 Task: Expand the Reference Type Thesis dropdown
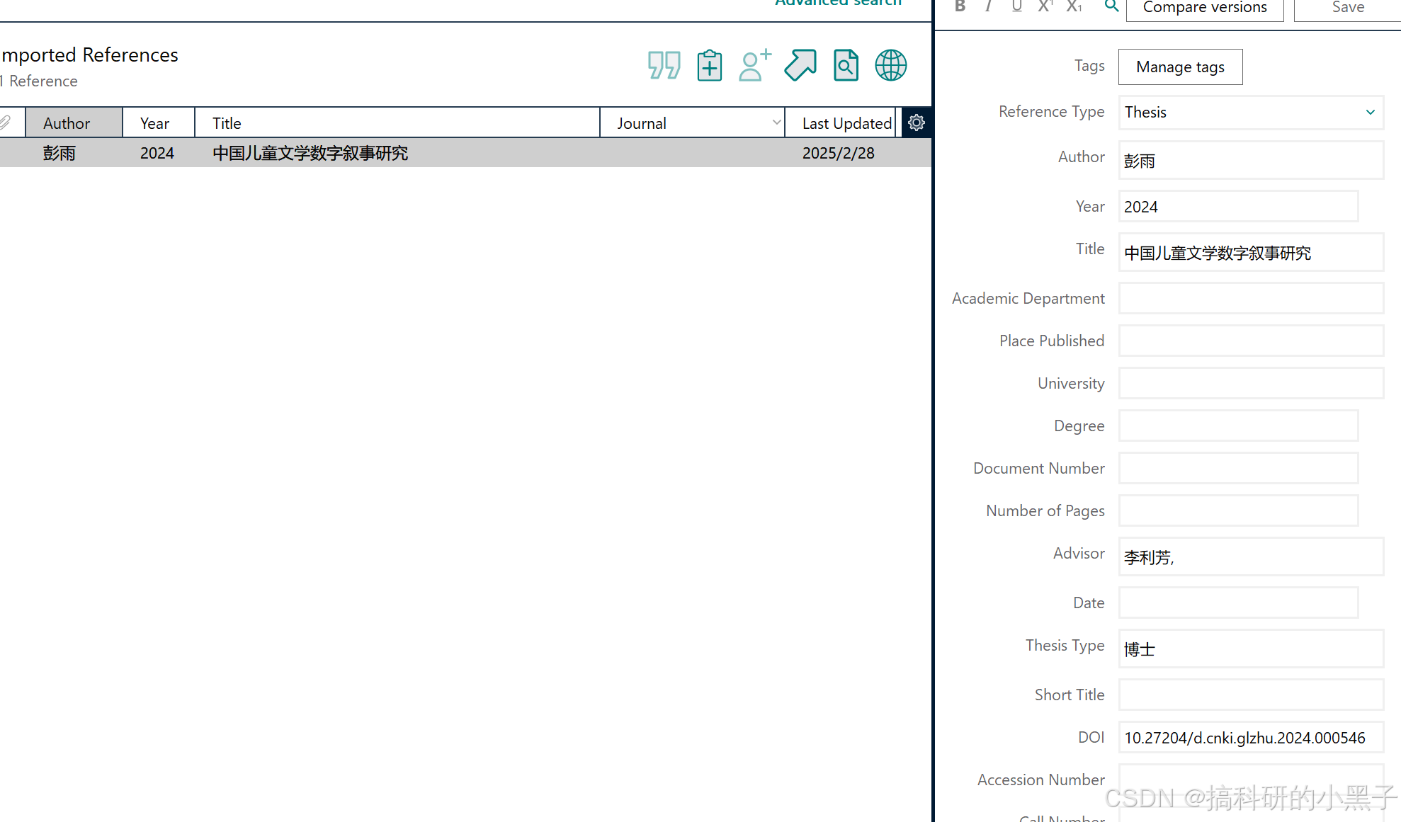tap(1370, 112)
